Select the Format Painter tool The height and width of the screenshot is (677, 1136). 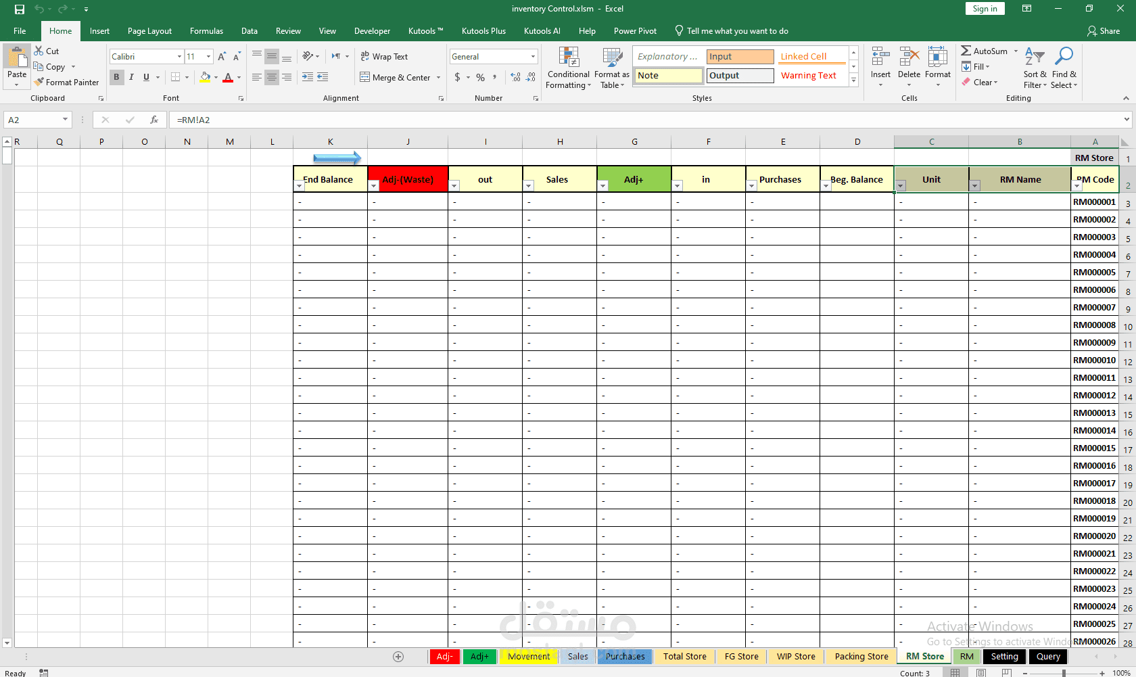click(67, 82)
